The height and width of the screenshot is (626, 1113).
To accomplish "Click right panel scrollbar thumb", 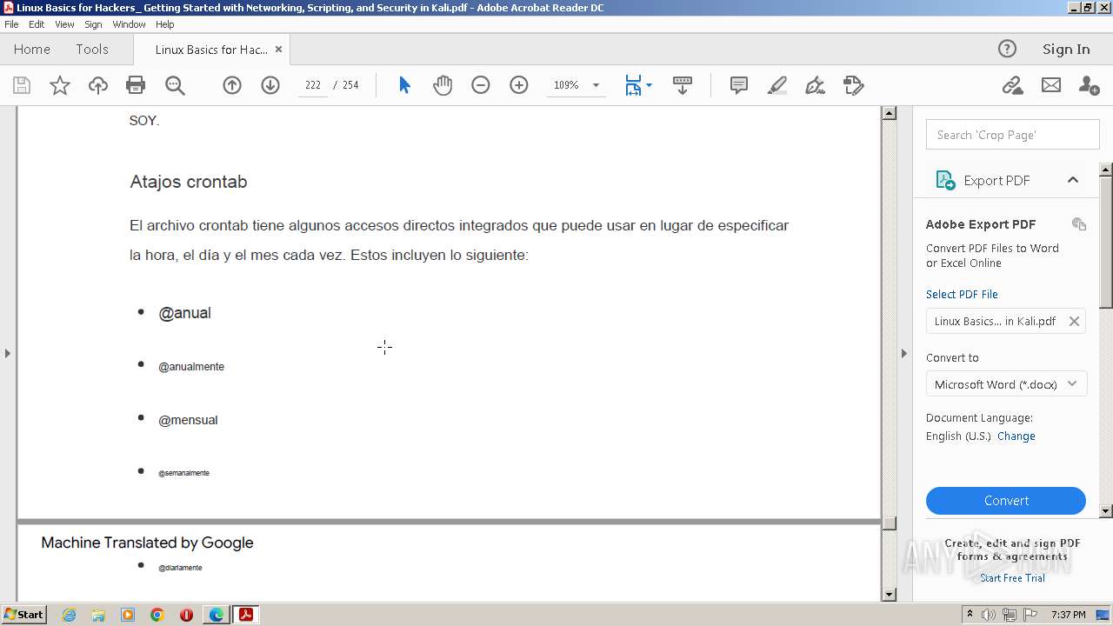I will pyautogui.click(x=1106, y=242).
